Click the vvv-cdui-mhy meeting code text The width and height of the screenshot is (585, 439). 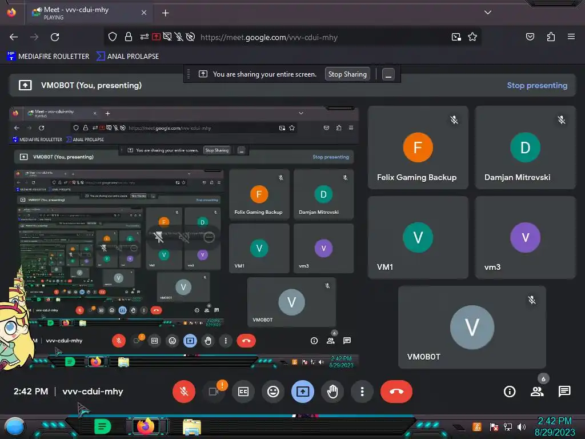tap(93, 391)
